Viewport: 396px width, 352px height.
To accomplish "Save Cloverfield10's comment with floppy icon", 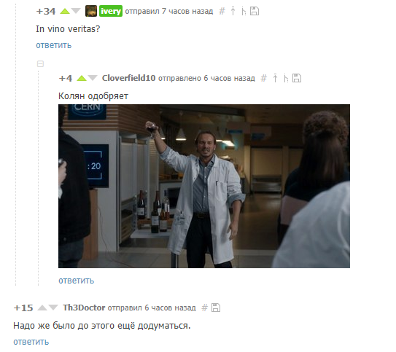I will click(x=297, y=78).
